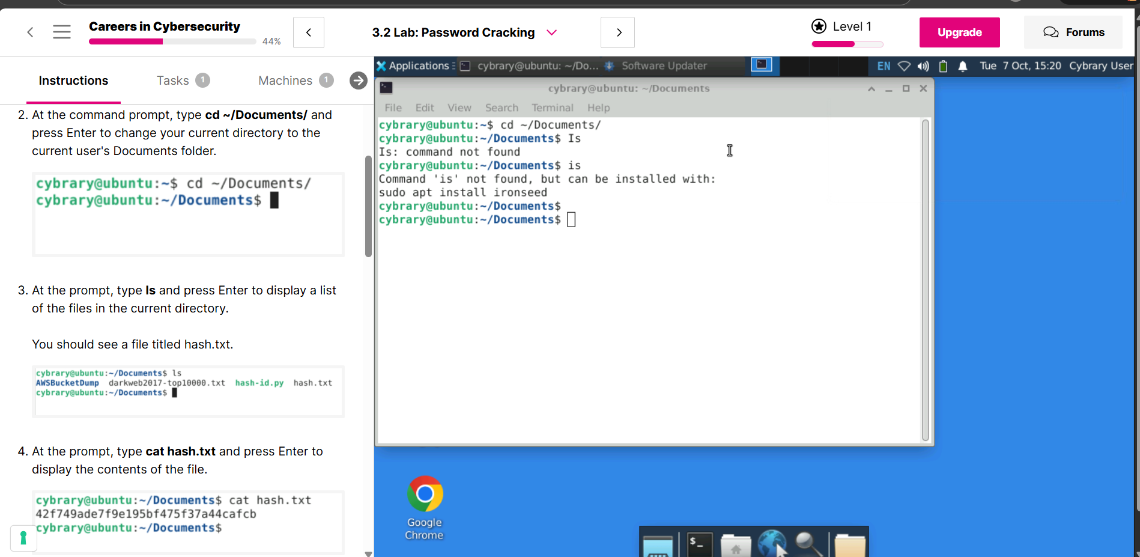This screenshot has width=1140, height=557.
Task: Advance to the next lesson
Action: point(618,32)
